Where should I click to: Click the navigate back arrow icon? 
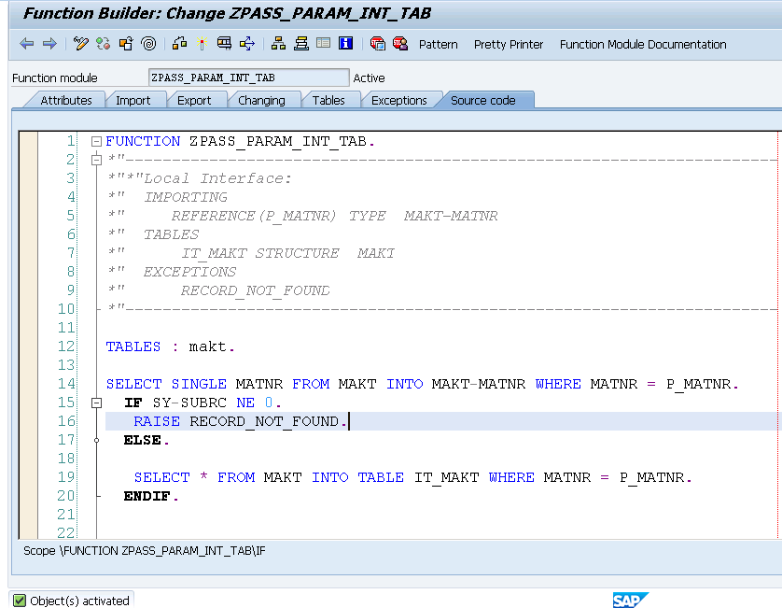click(x=27, y=44)
